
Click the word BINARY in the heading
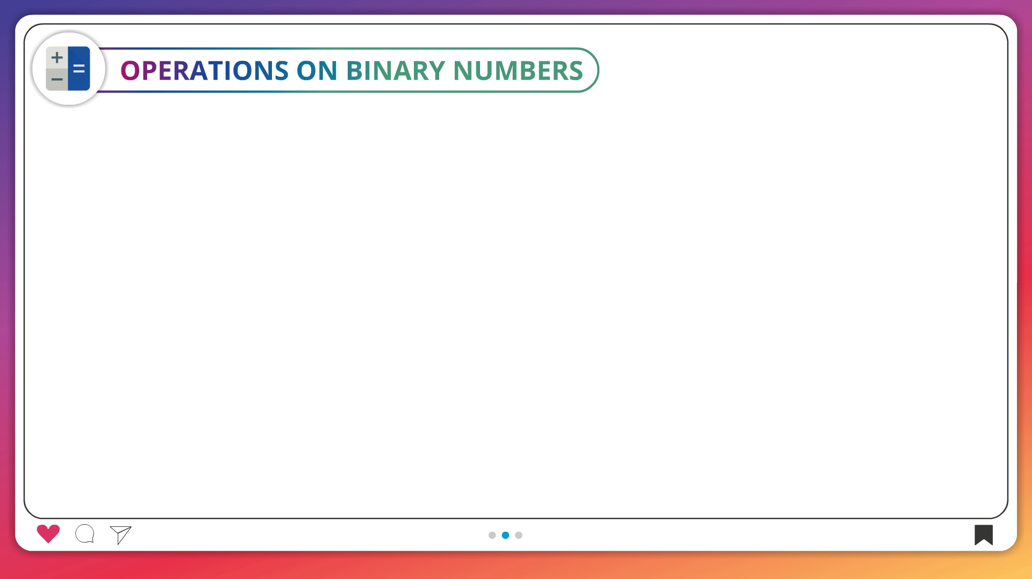point(395,71)
